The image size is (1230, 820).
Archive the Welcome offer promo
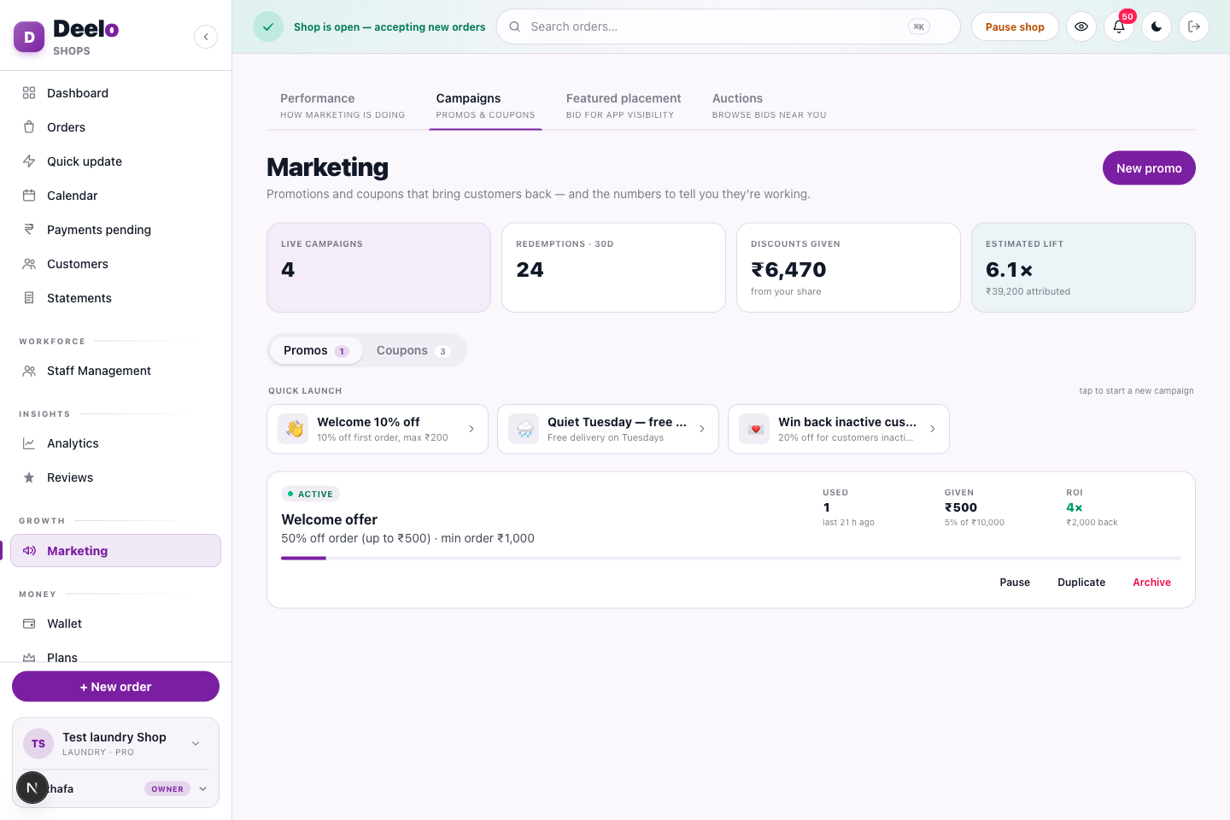coord(1151,583)
